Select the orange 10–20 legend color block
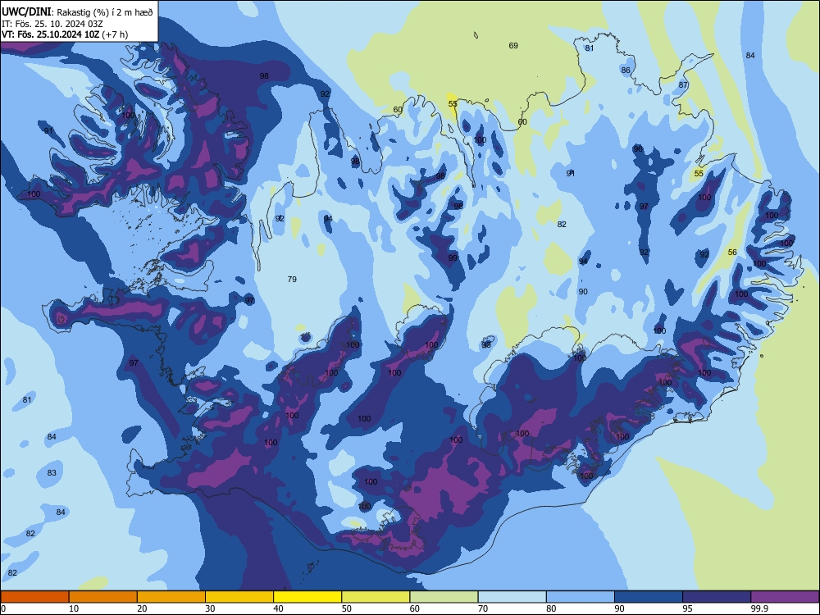This screenshot has width=820, height=615. pos(103,597)
